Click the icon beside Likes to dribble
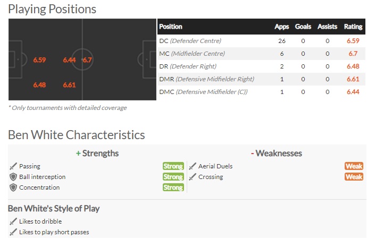This screenshot has width=367, height=239. [x=13, y=221]
